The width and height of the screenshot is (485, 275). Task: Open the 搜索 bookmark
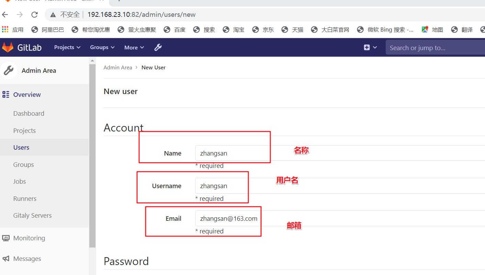pyautogui.click(x=204, y=30)
